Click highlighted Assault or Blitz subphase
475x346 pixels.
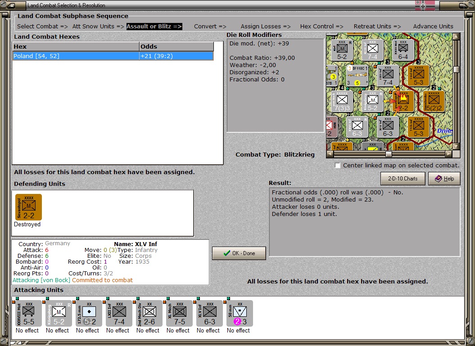point(154,27)
